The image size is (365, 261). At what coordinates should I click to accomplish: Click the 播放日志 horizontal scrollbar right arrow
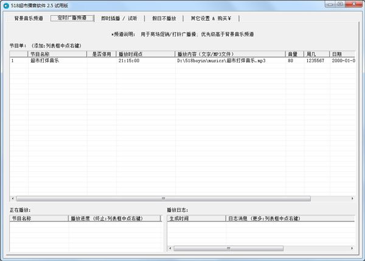pyautogui.click(x=352, y=248)
